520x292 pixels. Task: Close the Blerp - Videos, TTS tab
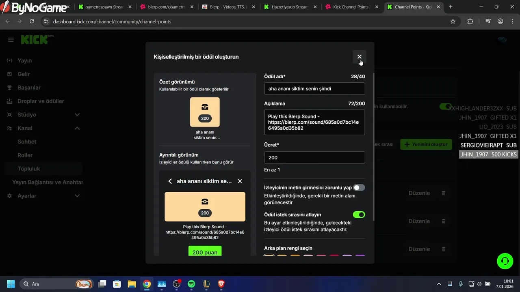point(253,7)
